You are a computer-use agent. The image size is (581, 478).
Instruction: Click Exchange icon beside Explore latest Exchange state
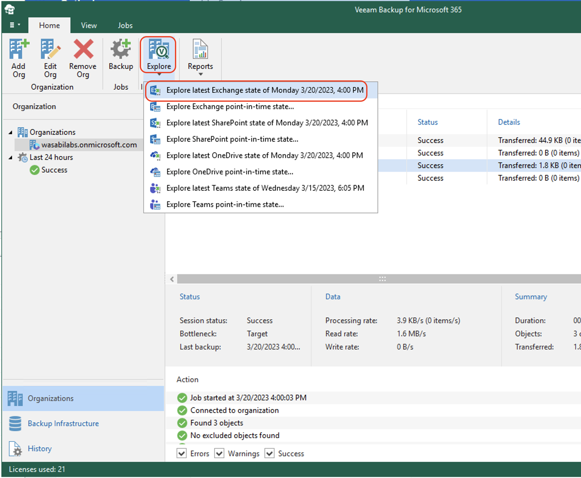tap(155, 90)
